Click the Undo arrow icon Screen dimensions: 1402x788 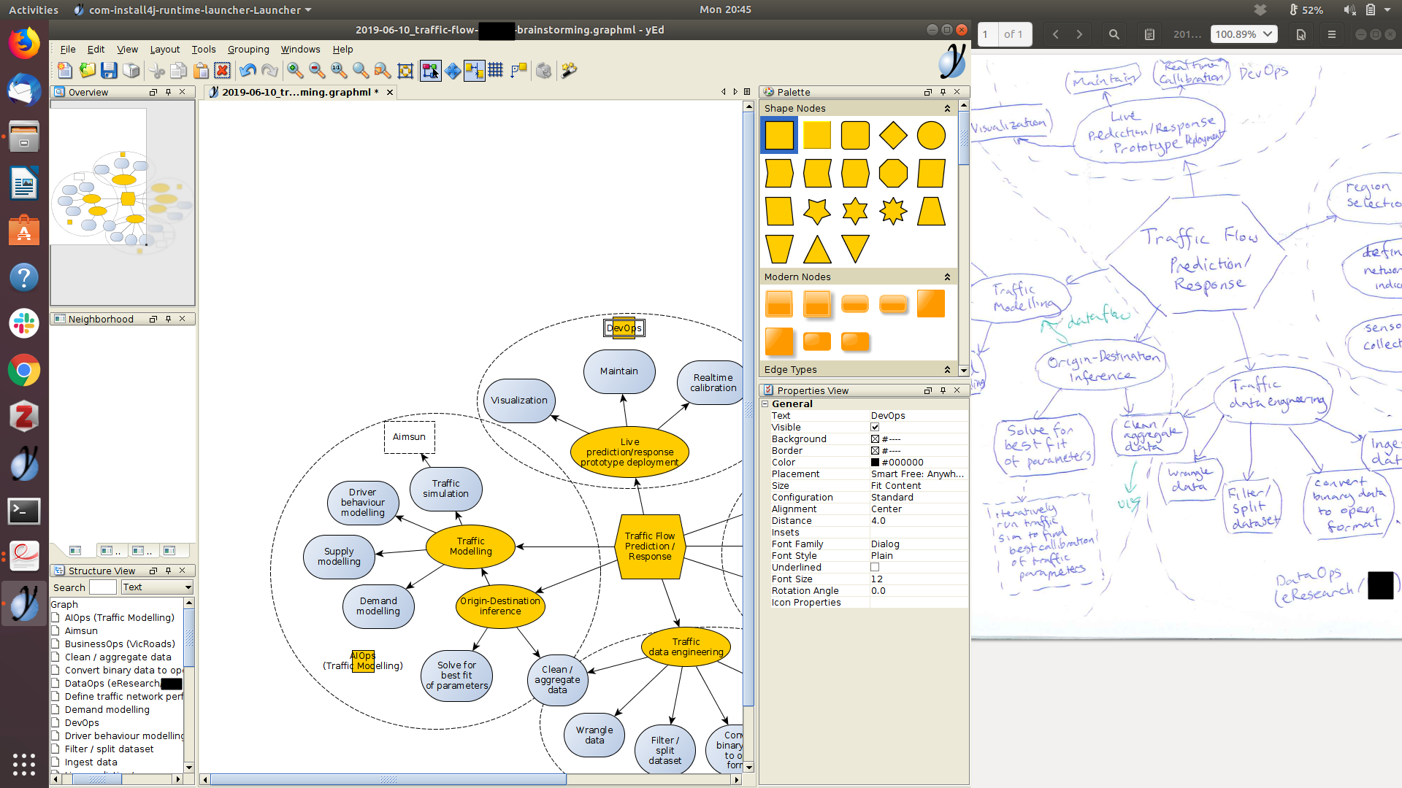pos(248,70)
